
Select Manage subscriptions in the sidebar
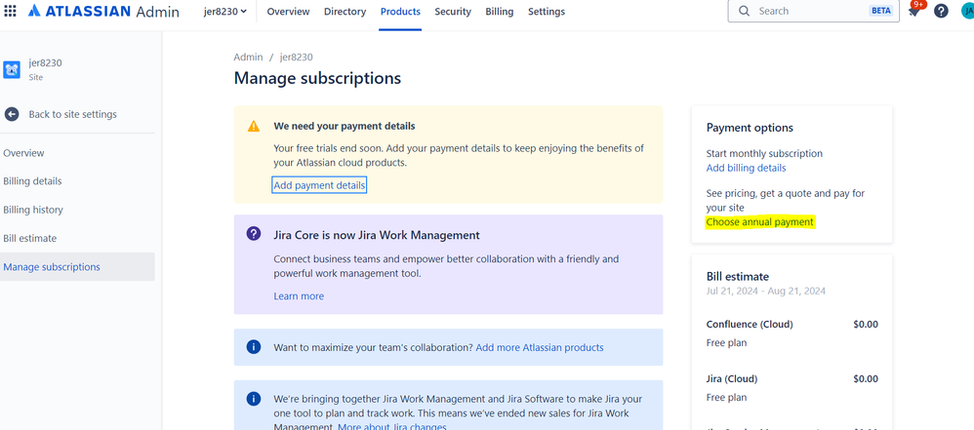point(77,267)
